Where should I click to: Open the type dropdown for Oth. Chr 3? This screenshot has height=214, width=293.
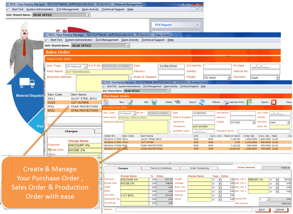tap(277, 188)
